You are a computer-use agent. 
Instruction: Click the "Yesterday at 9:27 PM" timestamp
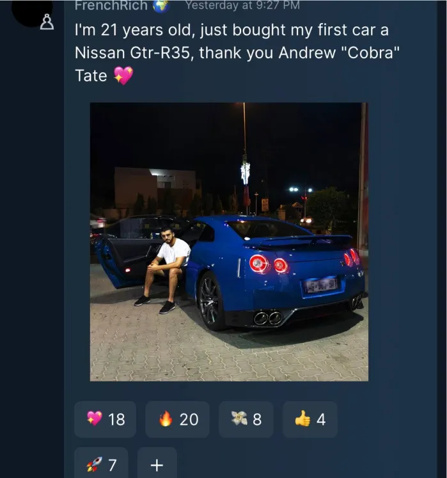coord(242,6)
